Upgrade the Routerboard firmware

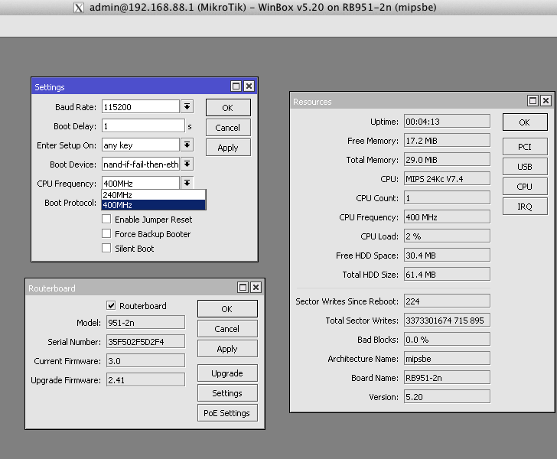coord(227,373)
